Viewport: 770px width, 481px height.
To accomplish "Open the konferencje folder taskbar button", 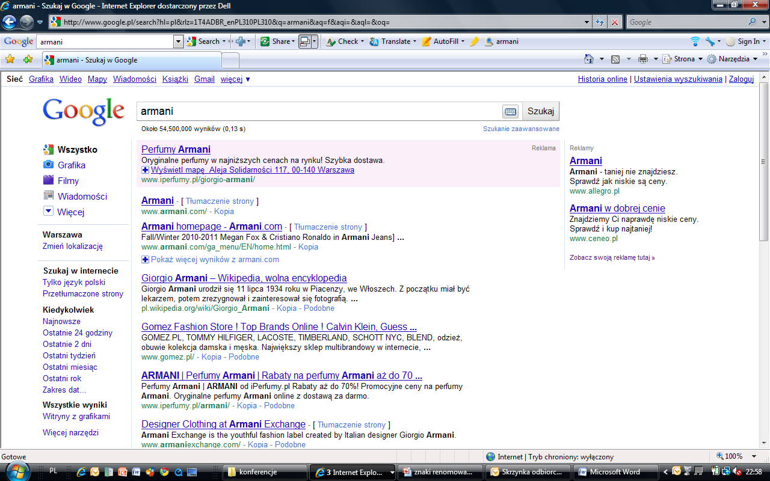I will [265, 472].
